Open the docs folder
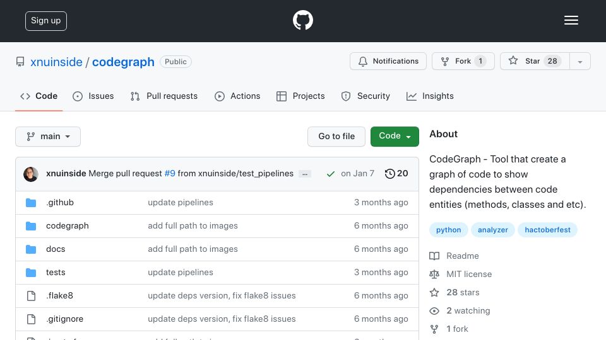 [x=56, y=249]
